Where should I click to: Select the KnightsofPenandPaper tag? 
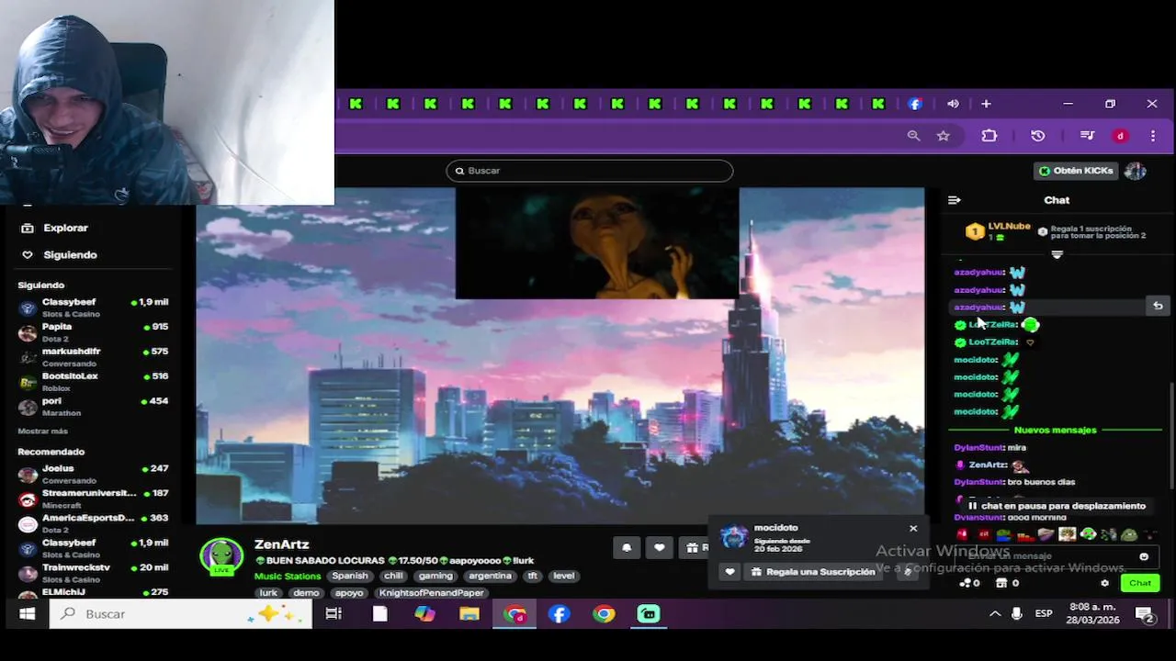click(x=432, y=593)
